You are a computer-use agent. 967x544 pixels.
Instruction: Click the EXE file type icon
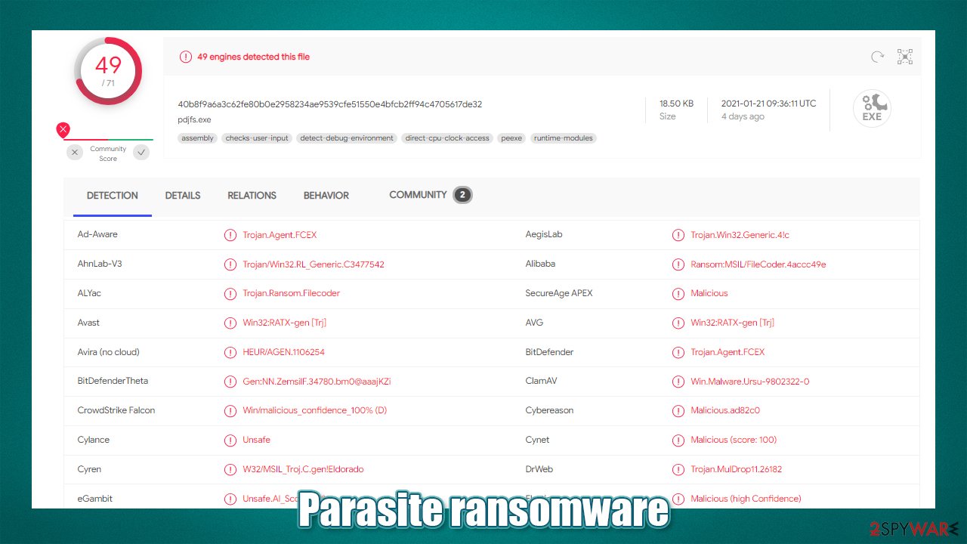(x=872, y=108)
